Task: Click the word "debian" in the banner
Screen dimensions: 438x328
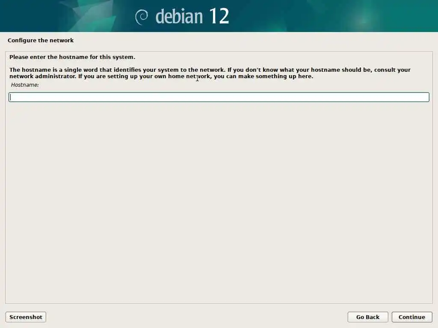Action: pyautogui.click(x=179, y=17)
